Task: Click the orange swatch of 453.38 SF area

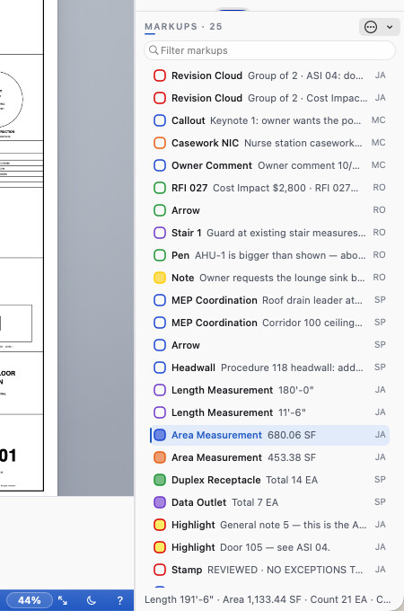Action: pyautogui.click(x=160, y=457)
